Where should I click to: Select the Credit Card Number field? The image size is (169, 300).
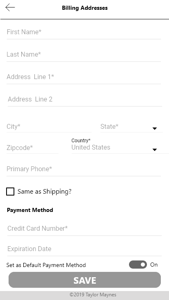point(84,228)
